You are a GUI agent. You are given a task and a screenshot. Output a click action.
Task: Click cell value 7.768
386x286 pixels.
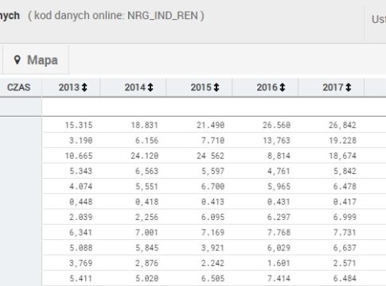click(x=279, y=233)
